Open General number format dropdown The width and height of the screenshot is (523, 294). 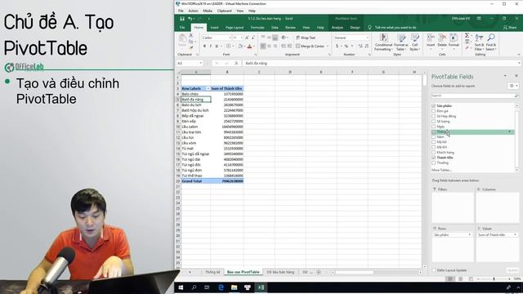(368, 38)
